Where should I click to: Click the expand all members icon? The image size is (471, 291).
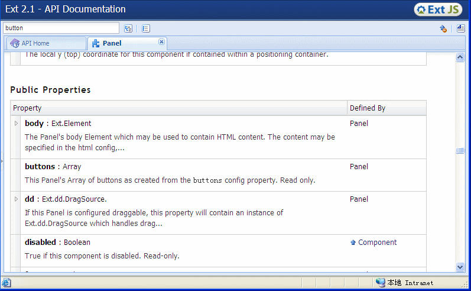[x=461, y=28]
